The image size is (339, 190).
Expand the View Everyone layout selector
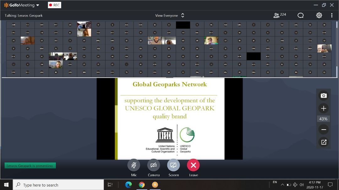pyautogui.click(x=170, y=16)
